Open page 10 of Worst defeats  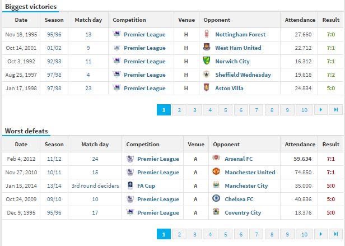pos(304,234)
